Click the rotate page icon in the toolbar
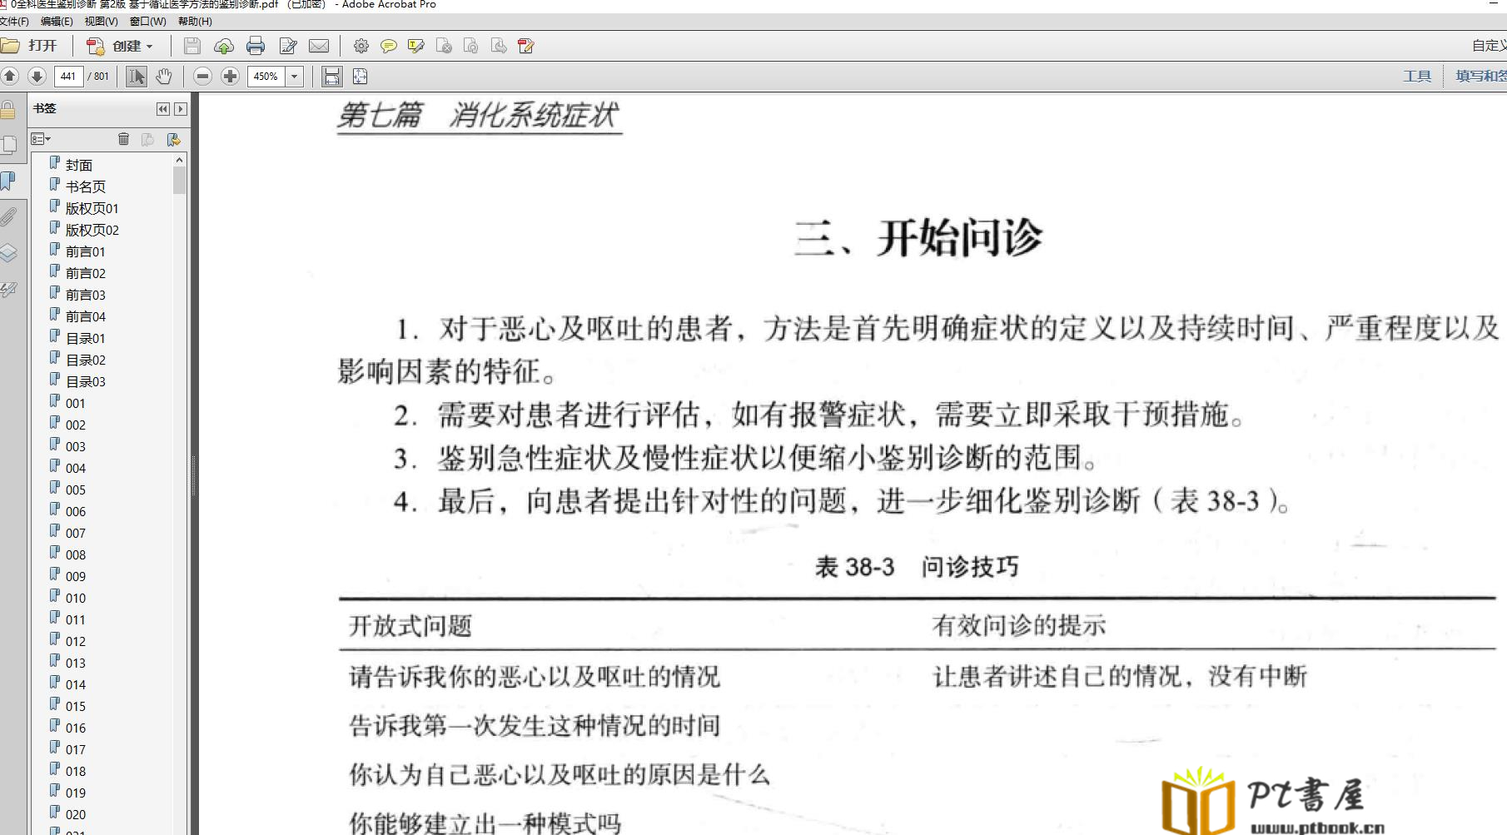The height and width of the screenshot is (835, 1507). pyautogui.click(x=471, y=46)
